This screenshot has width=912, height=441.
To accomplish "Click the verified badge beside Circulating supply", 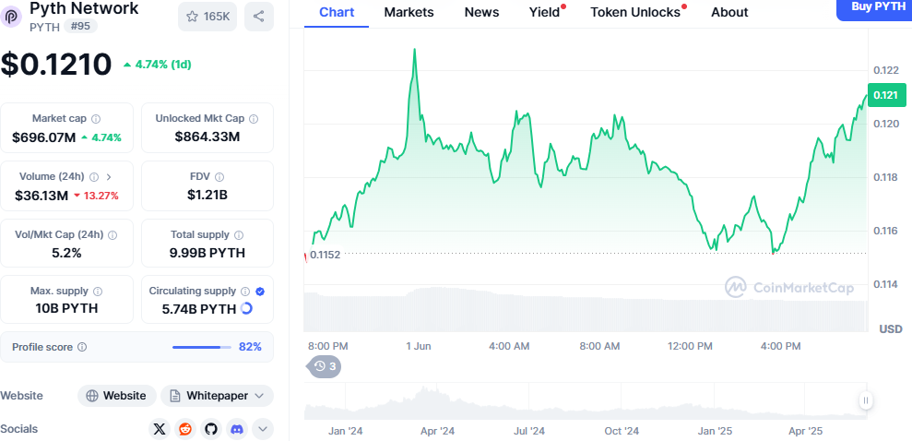I will [x=260, y=291].
